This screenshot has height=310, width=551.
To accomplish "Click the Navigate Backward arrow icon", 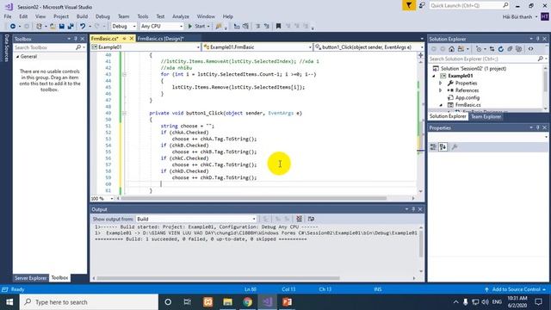I will point(13,27).
